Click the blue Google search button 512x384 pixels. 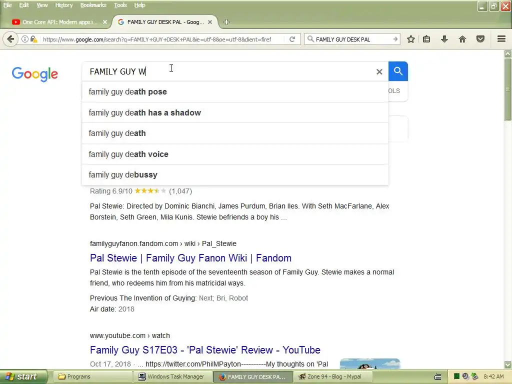(x=398, y=71)
